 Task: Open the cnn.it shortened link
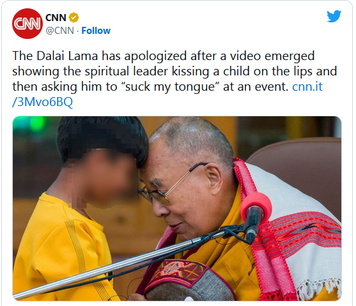[307, 86]
